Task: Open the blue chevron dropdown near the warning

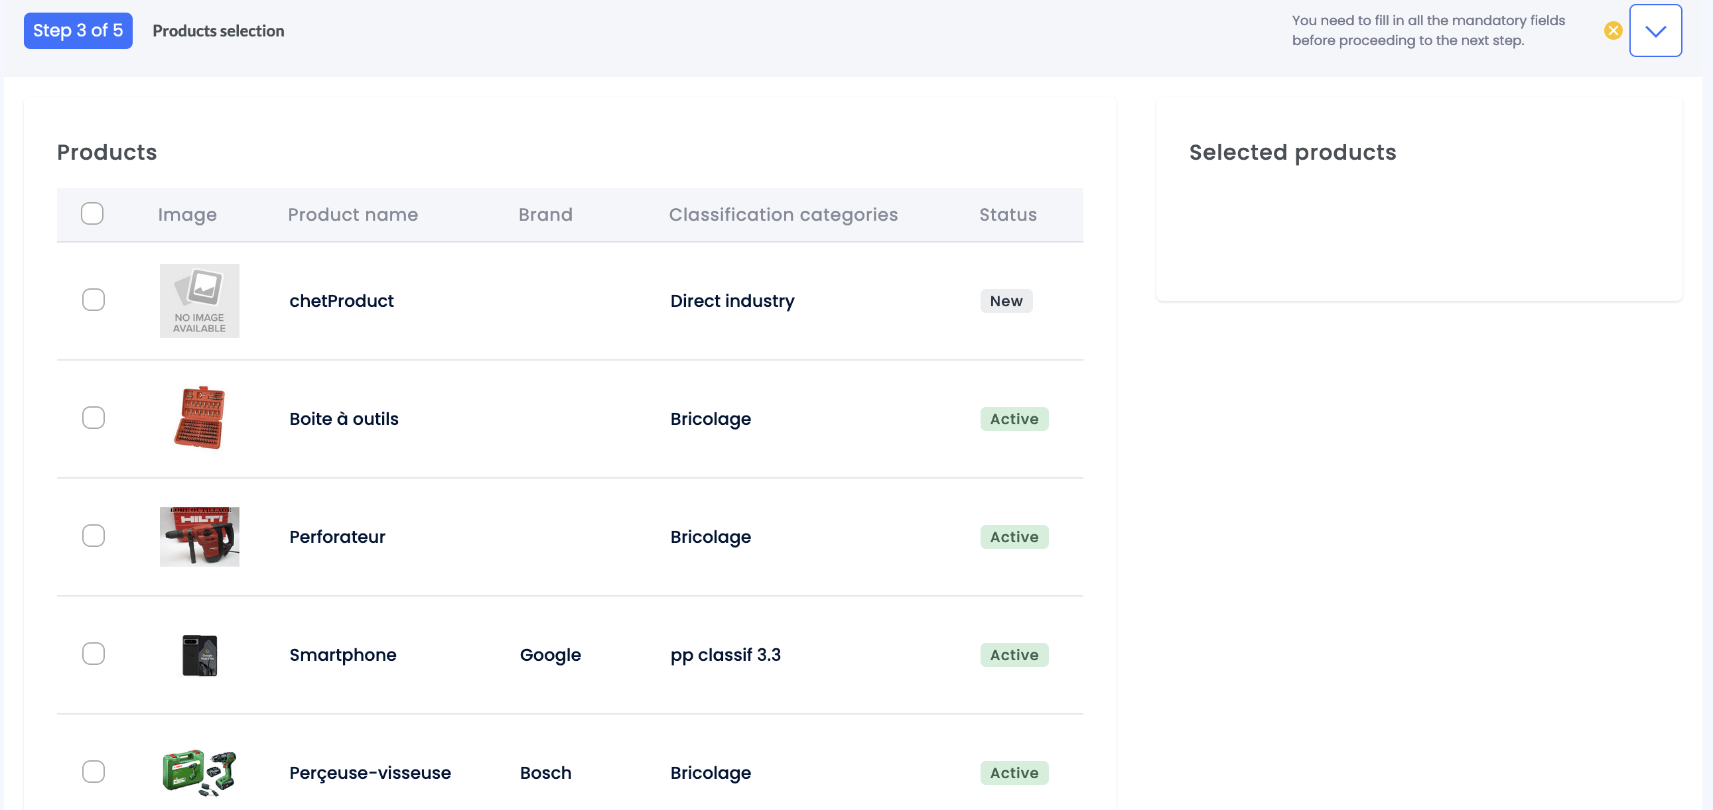Action: point(1656,30)
